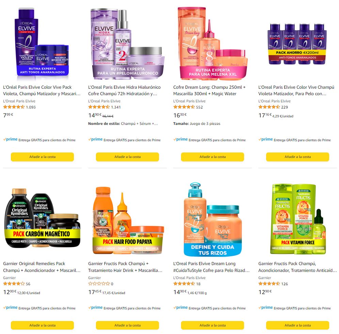The image size is (339, 334).
Task: Open the Pack Ahorro 4x200ml product image
Action: pos(297,44)
